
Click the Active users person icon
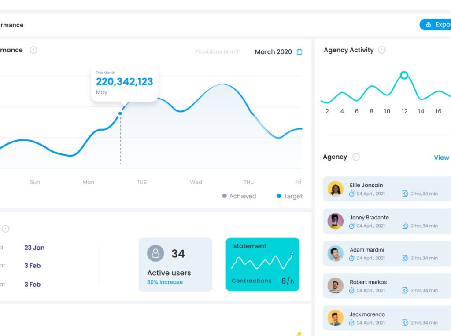[155, 253]
